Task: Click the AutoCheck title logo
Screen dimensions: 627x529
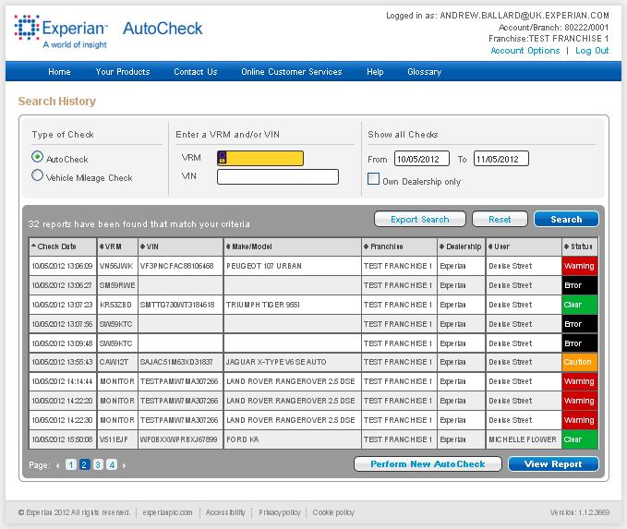Action: pyautogui.click(x=163, y=29)
